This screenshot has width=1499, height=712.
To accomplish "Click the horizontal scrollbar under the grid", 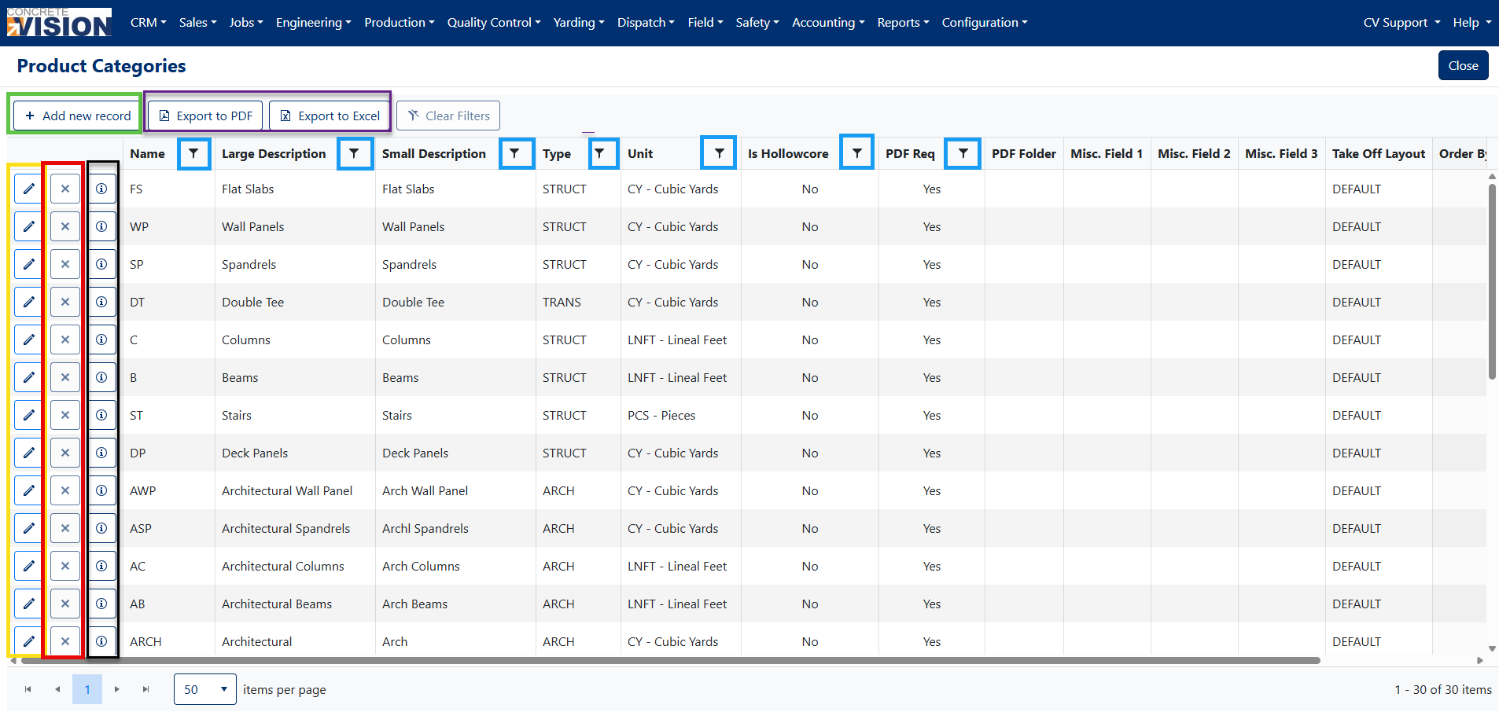I will [670, 661].
